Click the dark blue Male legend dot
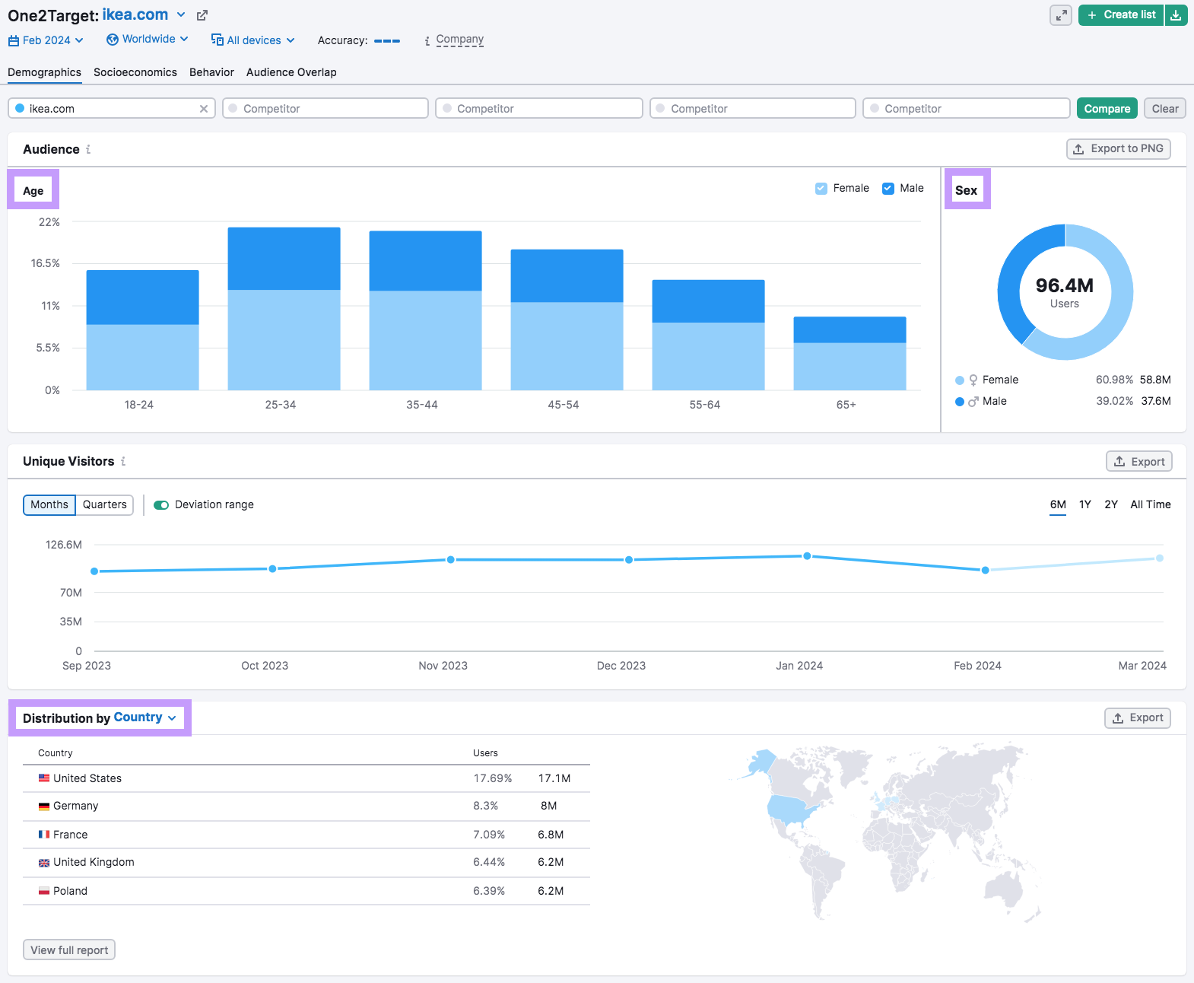The height and width of the screenshot is (983, 1194). click(960, 402)
